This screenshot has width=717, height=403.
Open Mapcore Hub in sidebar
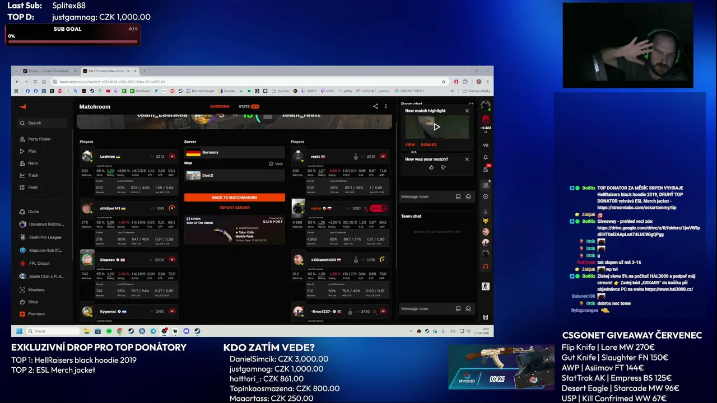(x=41, y=250)
